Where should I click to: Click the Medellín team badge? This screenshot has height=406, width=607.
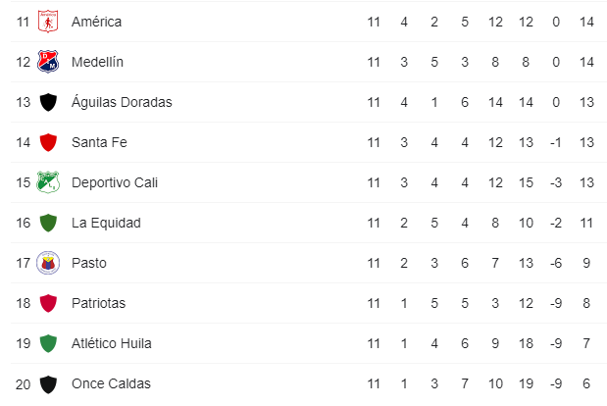48,62
